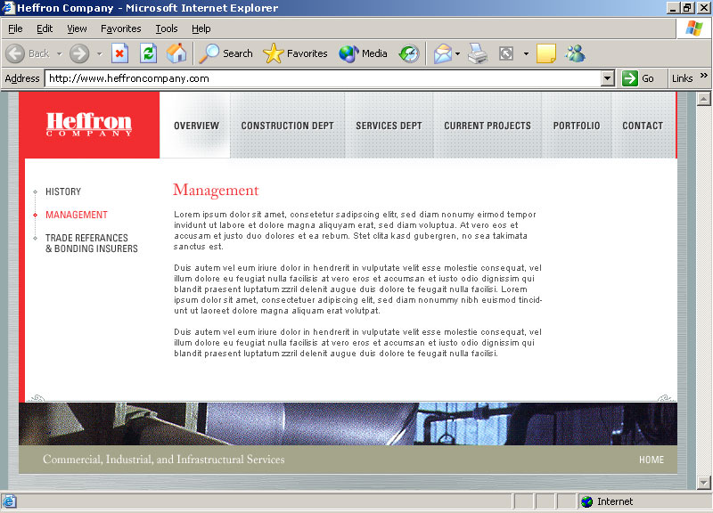
Task: Open the Tools menu
Action: pos(167,28)
